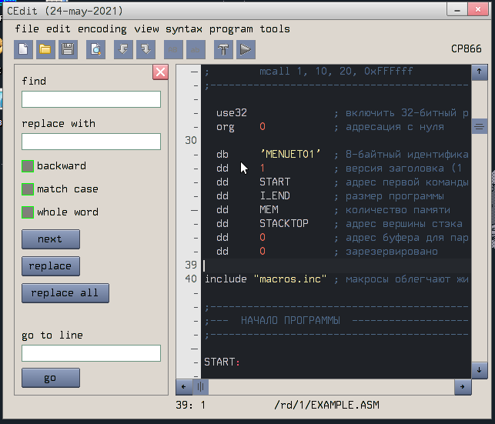Open the file menu
This screenshot has height=424, width=495.
pos(26,29)
